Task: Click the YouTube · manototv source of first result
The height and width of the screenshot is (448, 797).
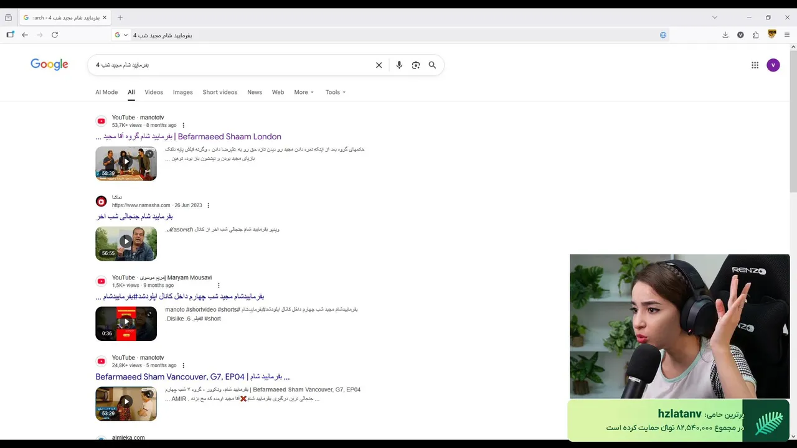Action: (138, 118)
